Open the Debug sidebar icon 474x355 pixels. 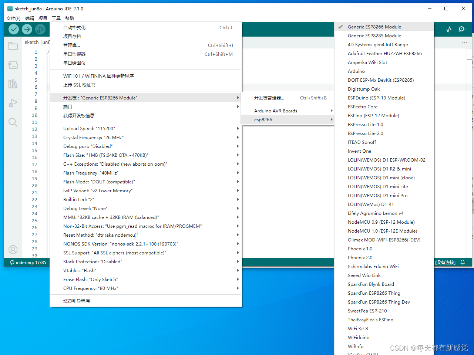point(13,103)
